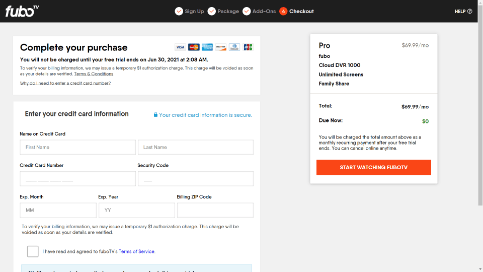Click the Add-Ons step checkmark icon
The image size is (483, 272).
247,11
